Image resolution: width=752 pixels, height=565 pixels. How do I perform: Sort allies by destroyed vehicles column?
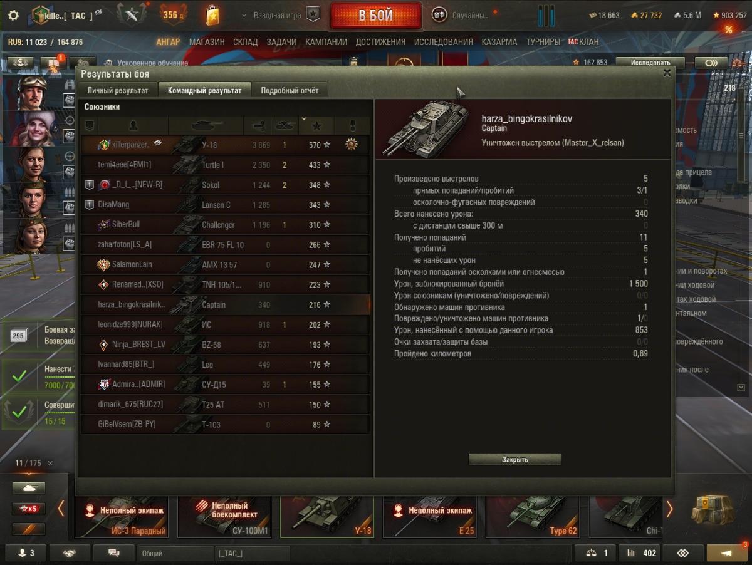click(x=285, y=126)
